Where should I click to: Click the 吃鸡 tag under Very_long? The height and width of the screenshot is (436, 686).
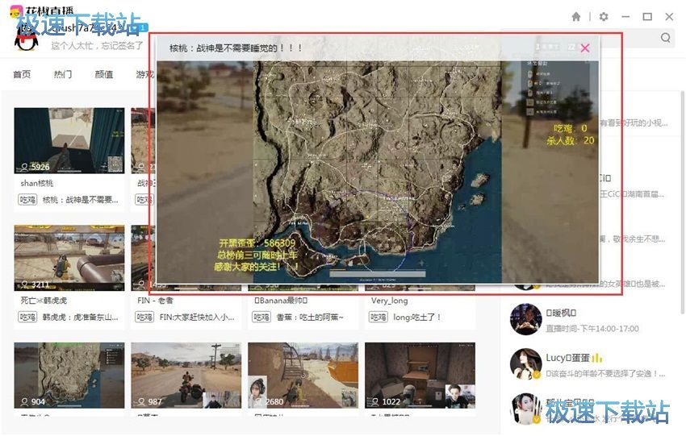click(378, 317)
